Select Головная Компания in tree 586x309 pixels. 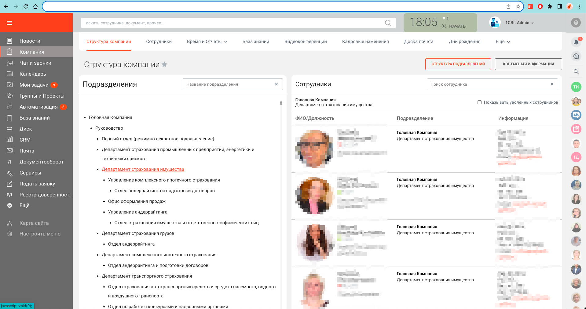pos(111,117)
